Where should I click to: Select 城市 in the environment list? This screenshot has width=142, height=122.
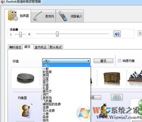click(x=66, y=120)
